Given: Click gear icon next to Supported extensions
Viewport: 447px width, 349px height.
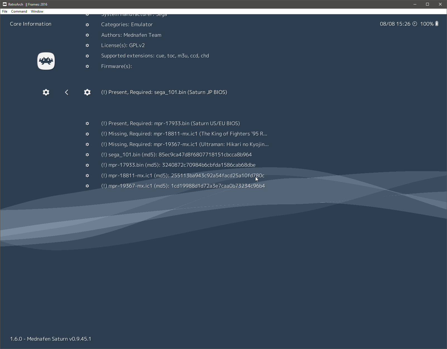Looking at the screenshot, I should coord(87,56).
